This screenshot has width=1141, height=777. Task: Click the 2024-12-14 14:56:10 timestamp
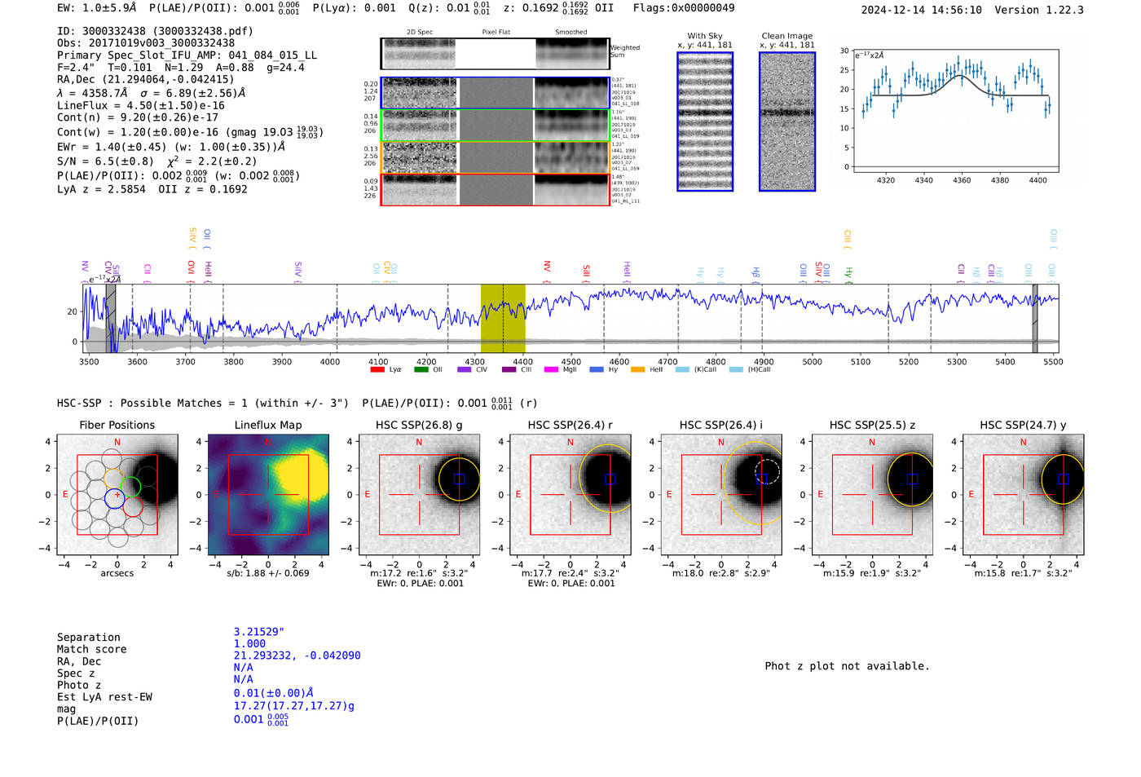pos(922,10)
